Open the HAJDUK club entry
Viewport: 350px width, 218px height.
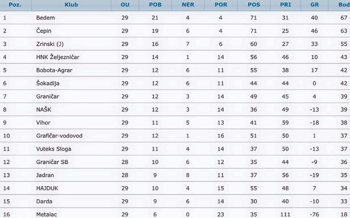click(47, 188)
